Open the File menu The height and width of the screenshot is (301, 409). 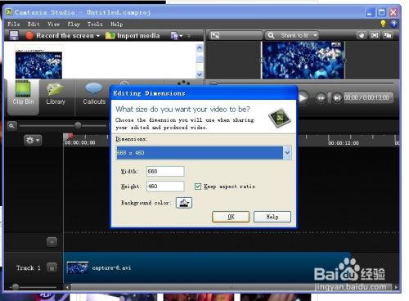coord(14,24)
